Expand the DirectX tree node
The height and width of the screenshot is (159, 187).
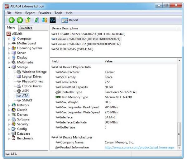coord(9,110)
